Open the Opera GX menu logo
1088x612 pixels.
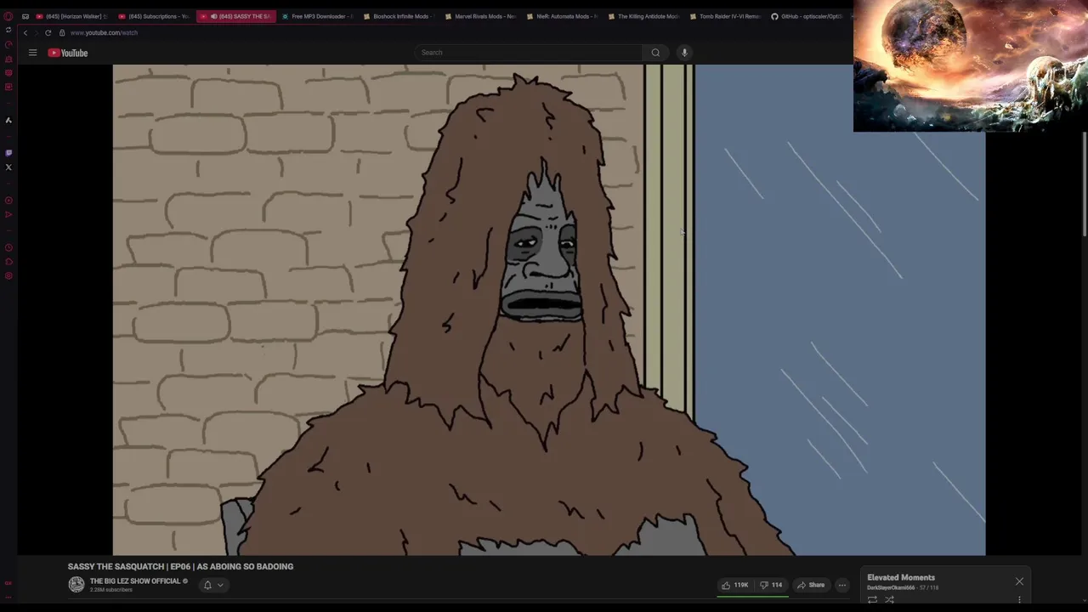(x=8, y=16)
